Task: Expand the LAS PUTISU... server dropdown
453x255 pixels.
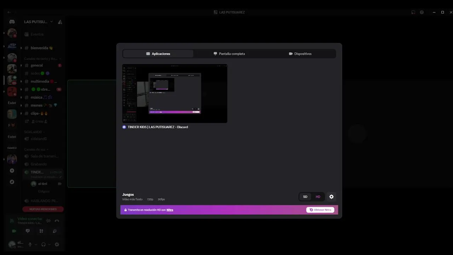Action: [38, 22]
